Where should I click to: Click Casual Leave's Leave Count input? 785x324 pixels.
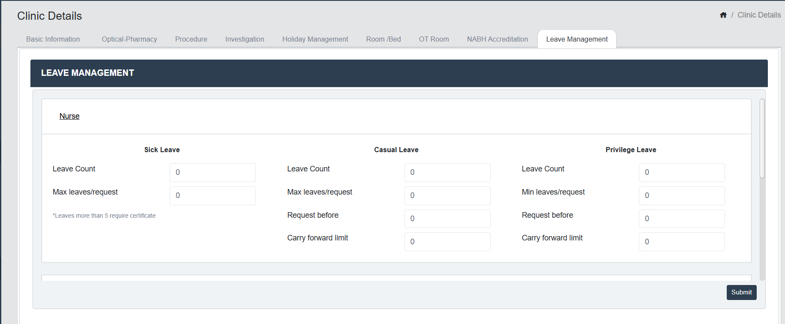(447, 172)
